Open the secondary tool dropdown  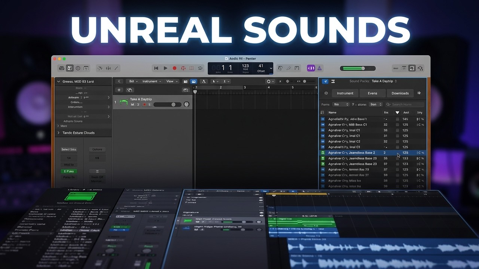click(226, 81)
